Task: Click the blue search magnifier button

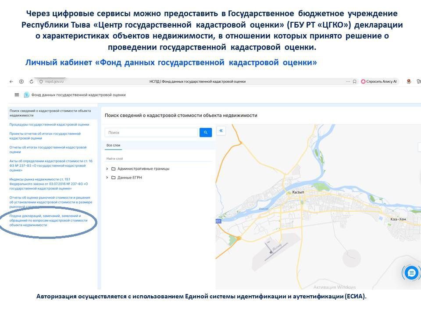Action: (x=205, y=133)
